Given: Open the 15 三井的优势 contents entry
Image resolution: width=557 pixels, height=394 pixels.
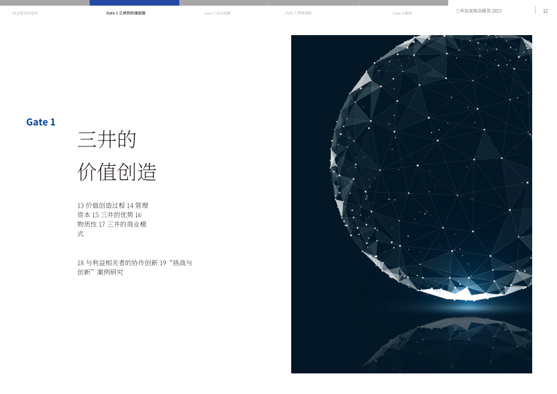Looking at the screenshot, I should pos(113,215).
